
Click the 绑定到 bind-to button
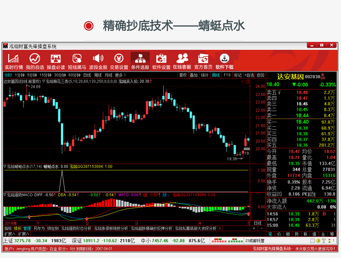(x=53, y=228)
